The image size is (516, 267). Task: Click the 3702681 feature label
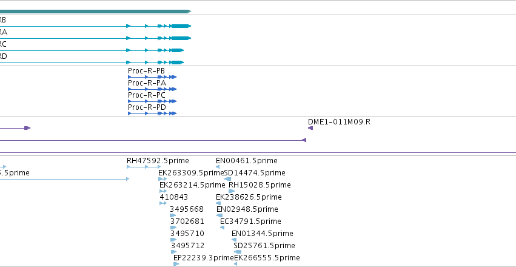tap(187, 221)
